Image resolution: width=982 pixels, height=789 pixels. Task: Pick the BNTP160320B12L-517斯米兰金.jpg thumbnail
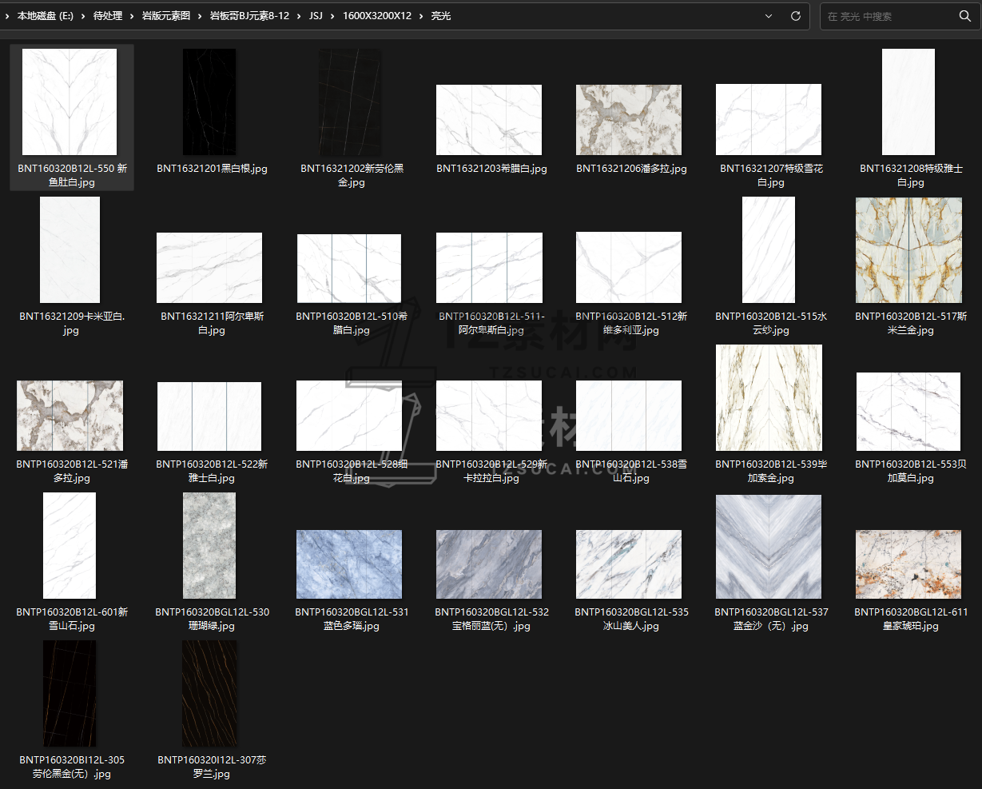click(x=908, y=250)
